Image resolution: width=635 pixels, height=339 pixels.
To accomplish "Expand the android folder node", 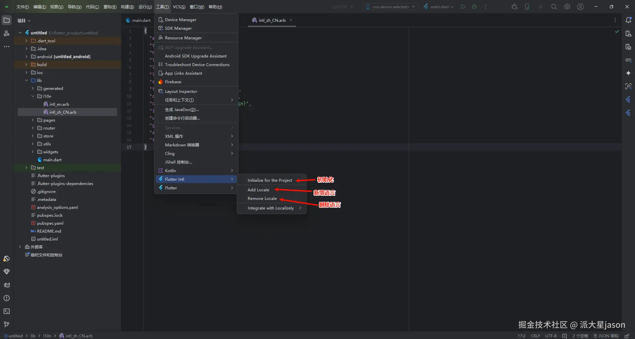I will [x=26, y=56].
